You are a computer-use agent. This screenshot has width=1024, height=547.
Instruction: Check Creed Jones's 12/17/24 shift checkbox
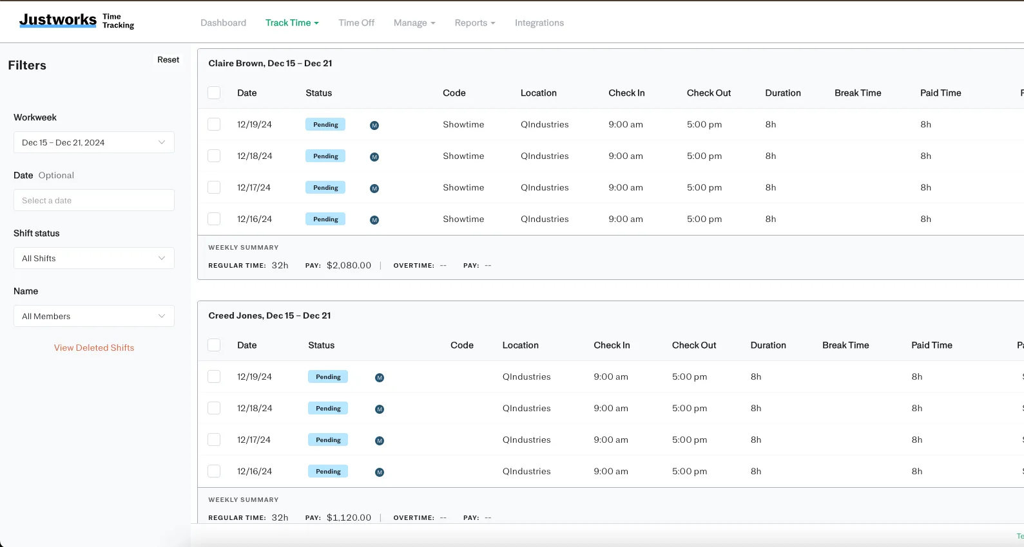[x=214, y=440]
